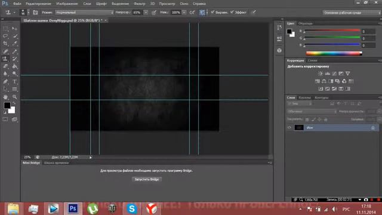The height and width of the screenshot is (215, 382).
Task: Select the Rectangle shape tool
Action: [14, 89]
